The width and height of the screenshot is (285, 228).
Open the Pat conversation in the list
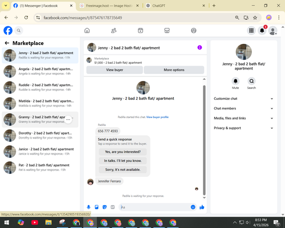pyautogui.click(x=40, y=168)
